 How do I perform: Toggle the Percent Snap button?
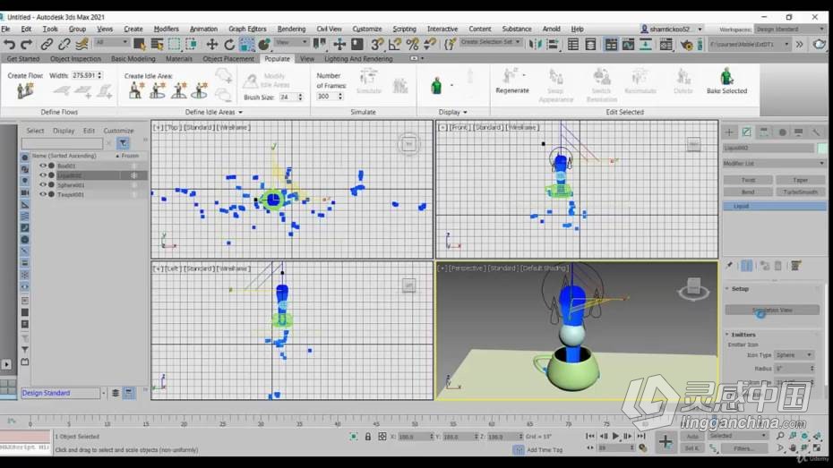coord(412,44)
